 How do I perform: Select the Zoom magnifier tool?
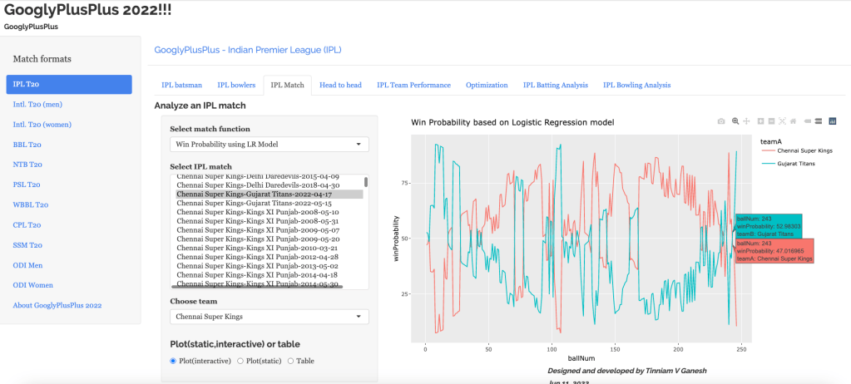735,121
